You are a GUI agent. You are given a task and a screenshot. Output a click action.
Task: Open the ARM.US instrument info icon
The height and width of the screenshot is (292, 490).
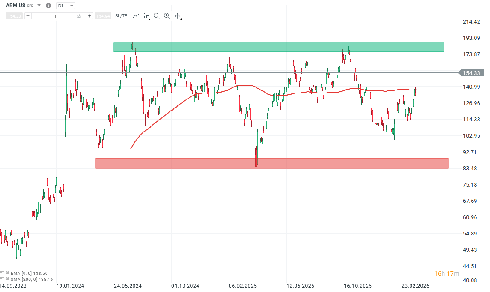(x=49, y=6)
